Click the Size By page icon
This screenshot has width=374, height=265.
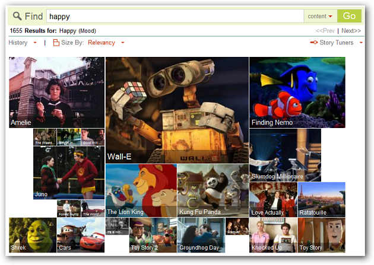(56, 43)
